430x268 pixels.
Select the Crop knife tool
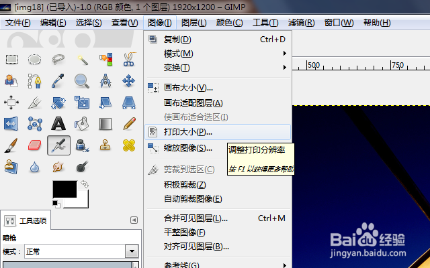(x=34, y=103)
